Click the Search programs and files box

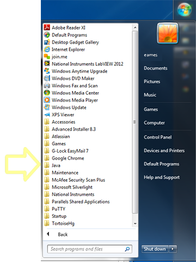click(89, 249)
